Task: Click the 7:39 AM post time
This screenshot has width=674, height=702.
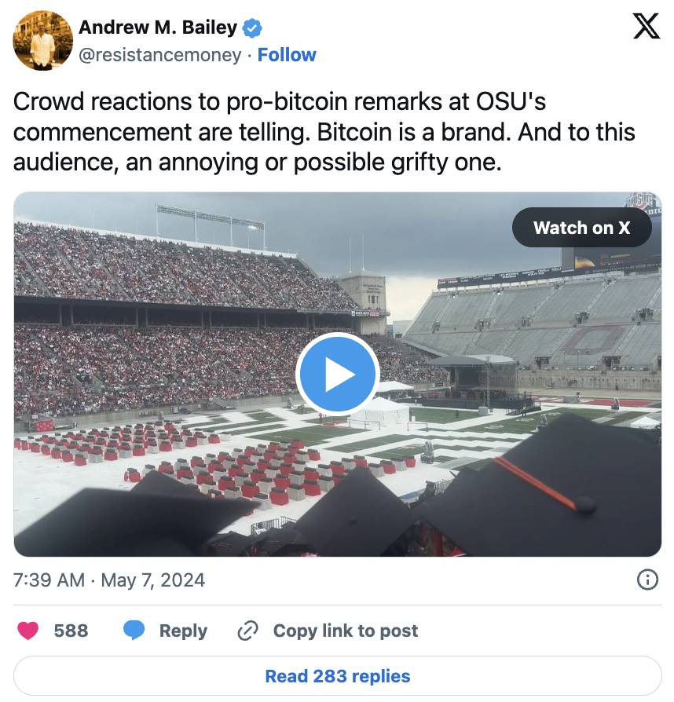Action: click(x=49, y=580)
